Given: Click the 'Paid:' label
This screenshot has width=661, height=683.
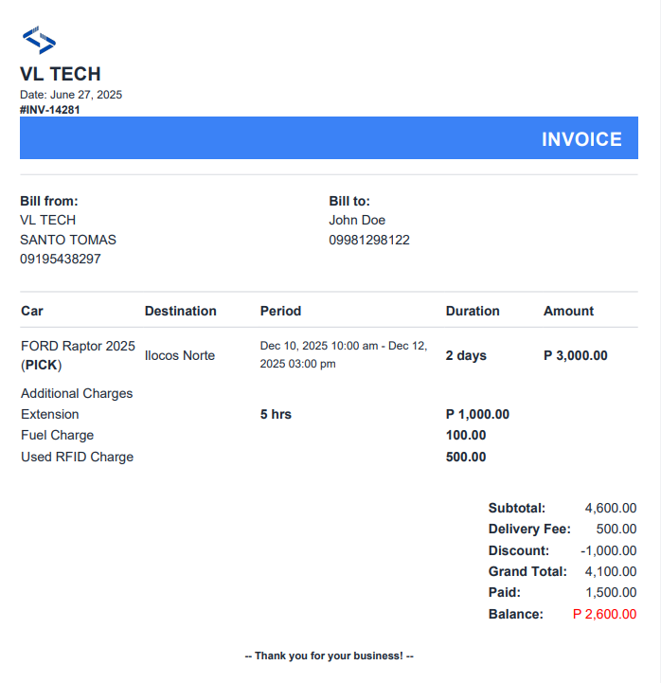Looking at the screenshot, I should tap(504, 592).
